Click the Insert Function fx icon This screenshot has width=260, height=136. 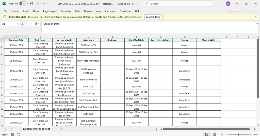(x=36, y=24)
